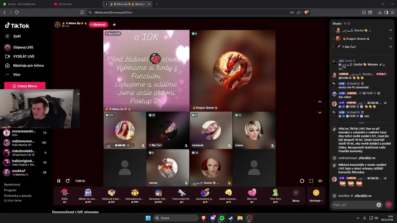This screenshot has height=223, width=397.
Task: Send the Mrk mrk heart gift
Action: pyautogui.click(x=252, y=196)
